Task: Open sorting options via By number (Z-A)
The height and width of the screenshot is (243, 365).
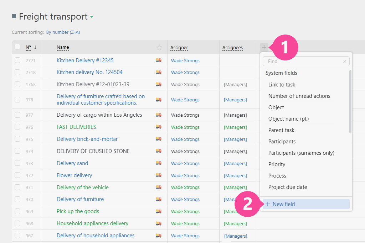Action: point(63,32)
